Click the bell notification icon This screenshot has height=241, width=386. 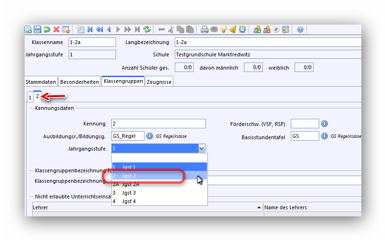(x=233, y=29)
